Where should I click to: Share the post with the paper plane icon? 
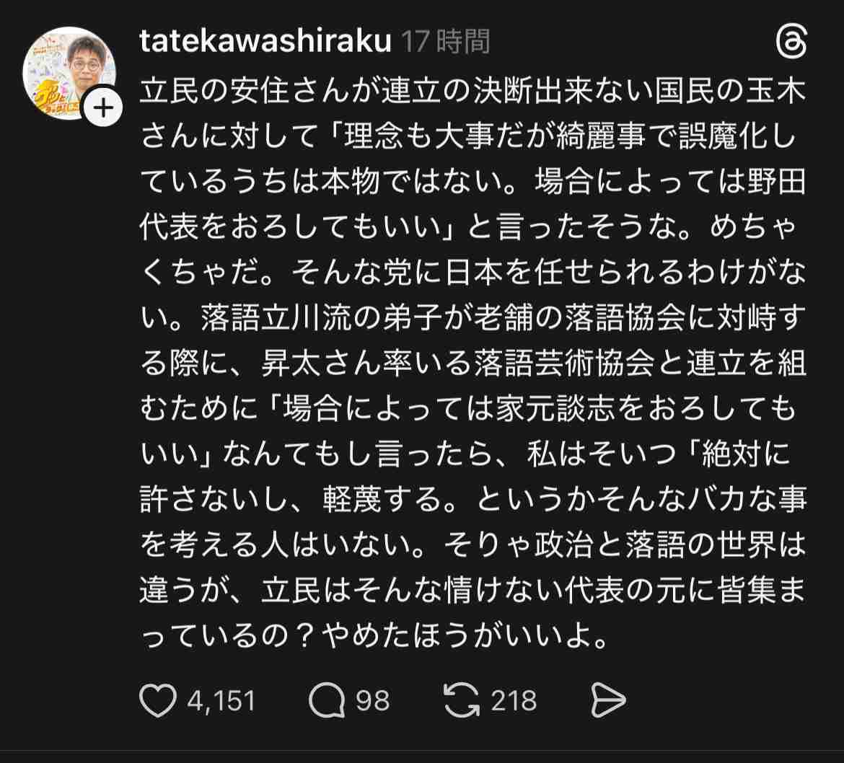607,700
